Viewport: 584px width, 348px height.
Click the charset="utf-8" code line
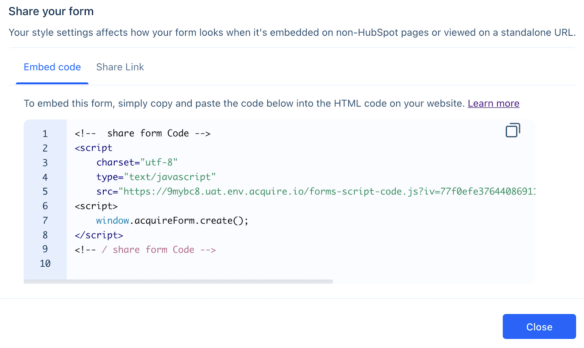point(137,162)
